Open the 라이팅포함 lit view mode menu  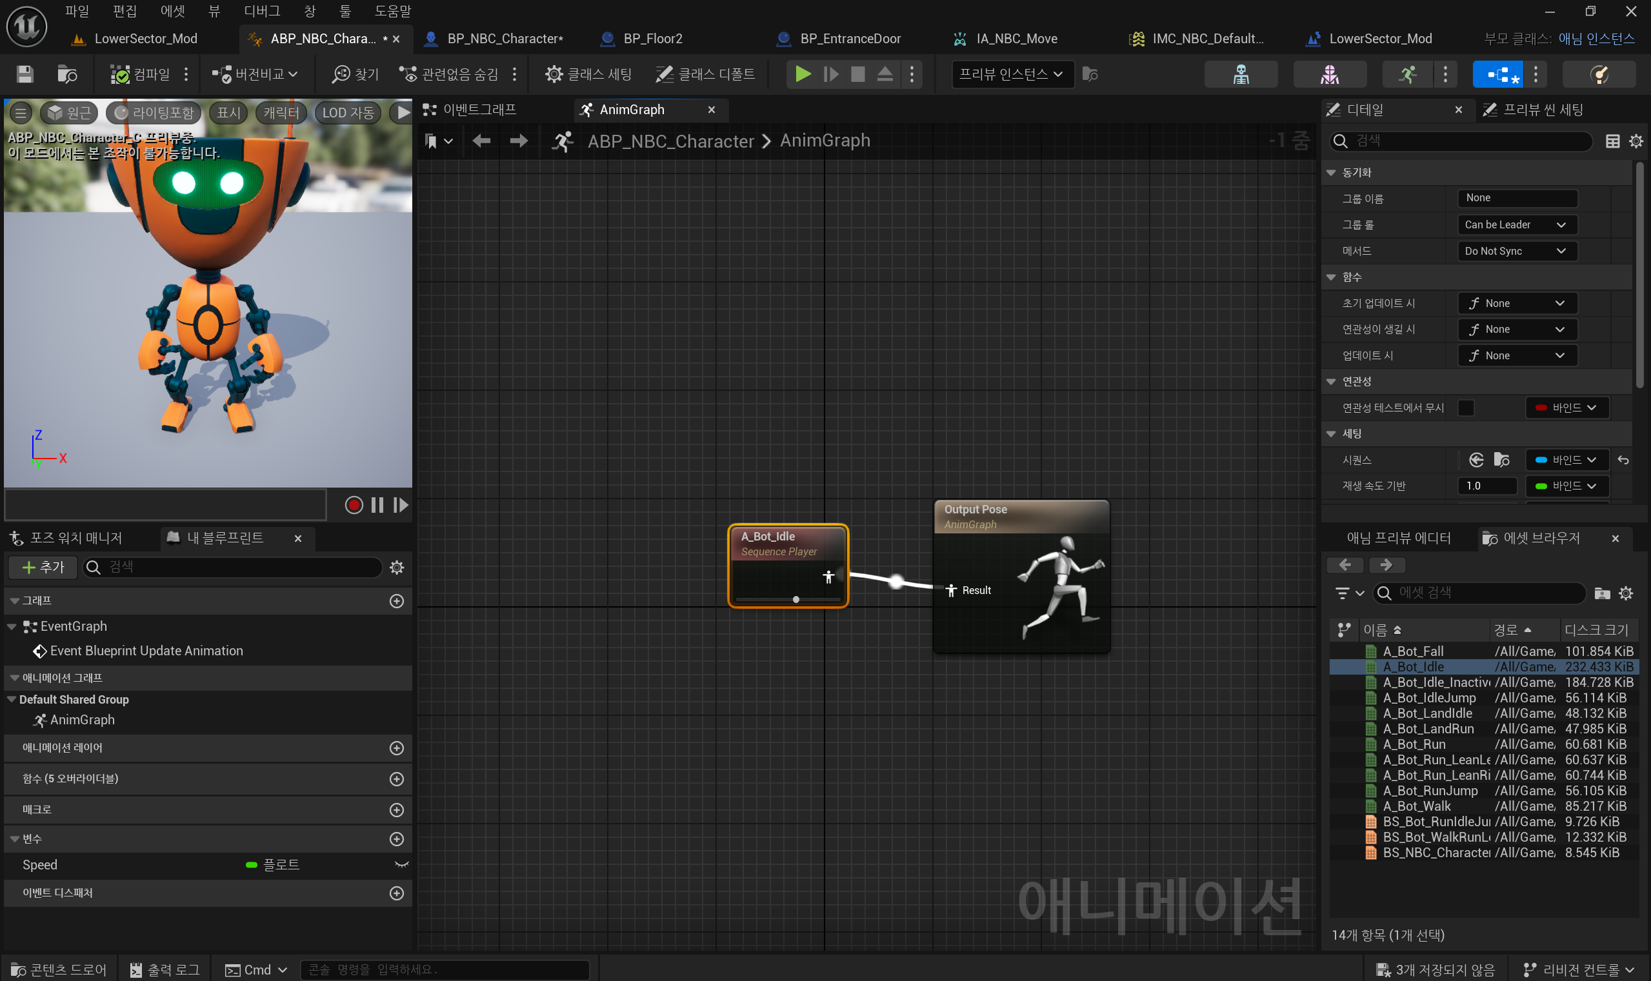pyautogui.click(x=154, y=113)
